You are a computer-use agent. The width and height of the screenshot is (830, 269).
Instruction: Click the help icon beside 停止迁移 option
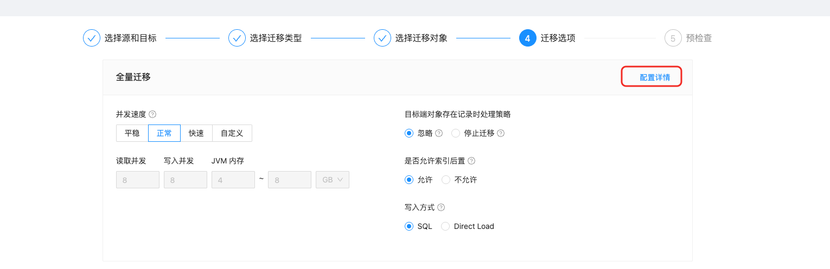[501, 133]
